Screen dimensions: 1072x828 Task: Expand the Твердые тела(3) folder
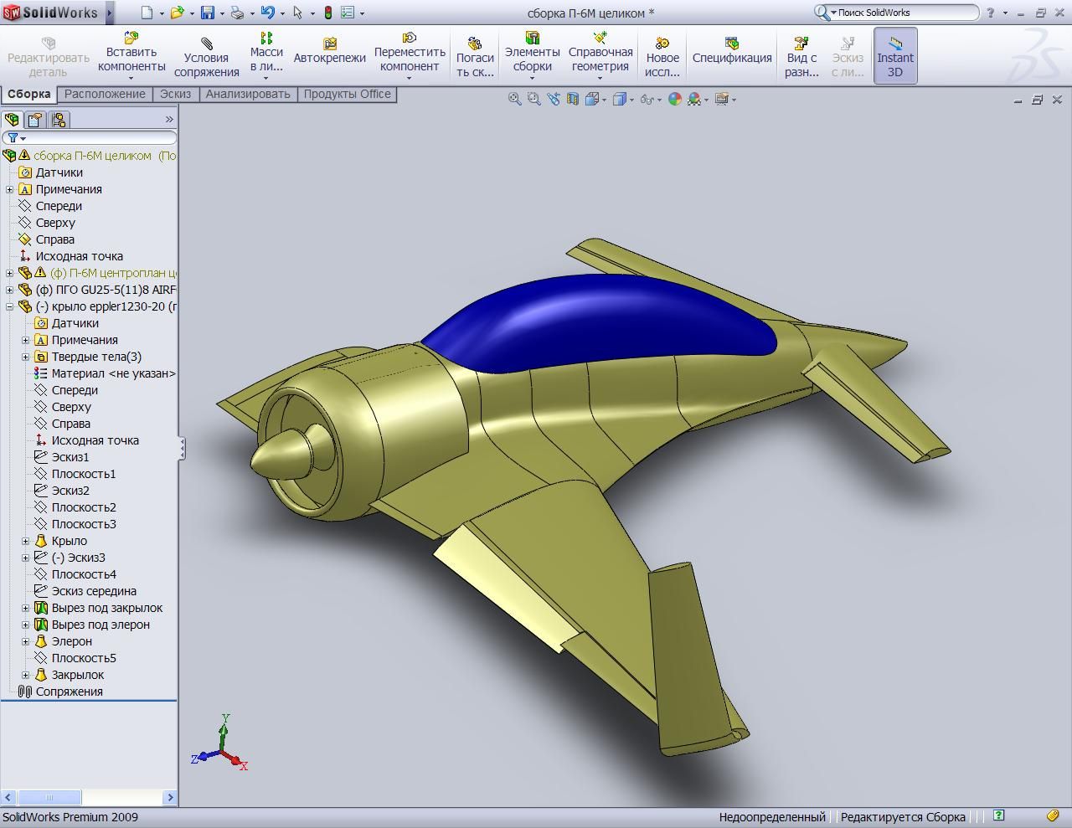coord(25,357)
